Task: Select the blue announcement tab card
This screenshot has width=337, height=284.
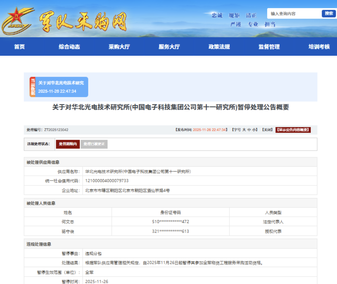Action: click(x=62, y=87)
